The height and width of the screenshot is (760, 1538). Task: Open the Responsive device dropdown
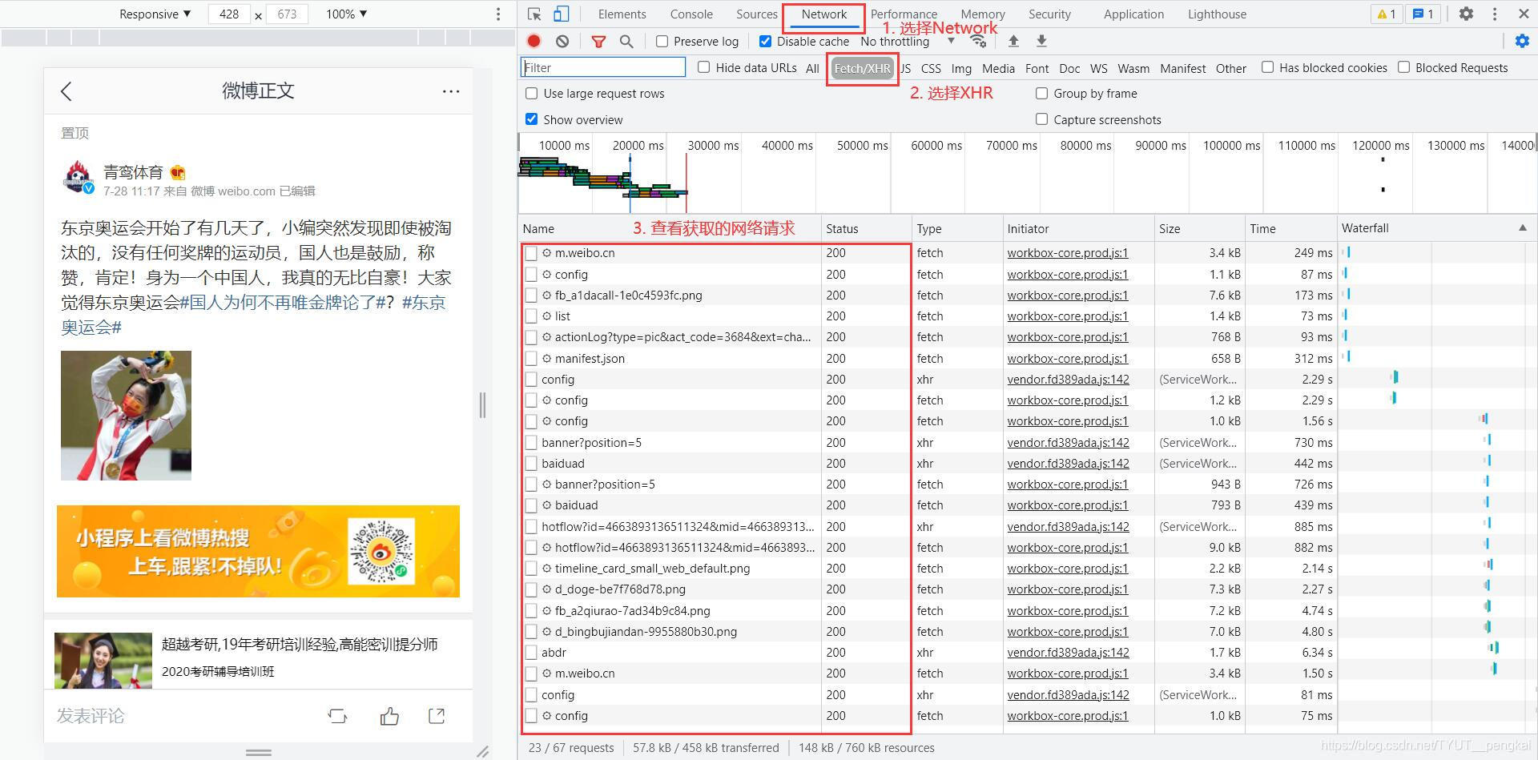155,14
